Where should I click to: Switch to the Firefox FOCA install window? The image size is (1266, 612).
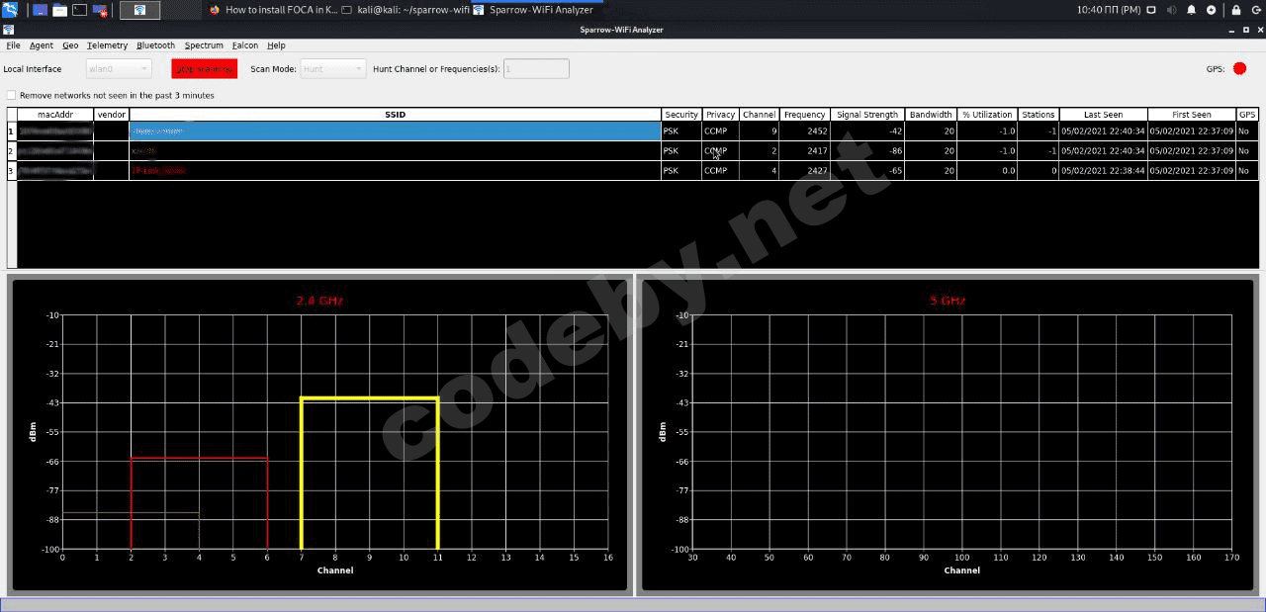(273, 10)
